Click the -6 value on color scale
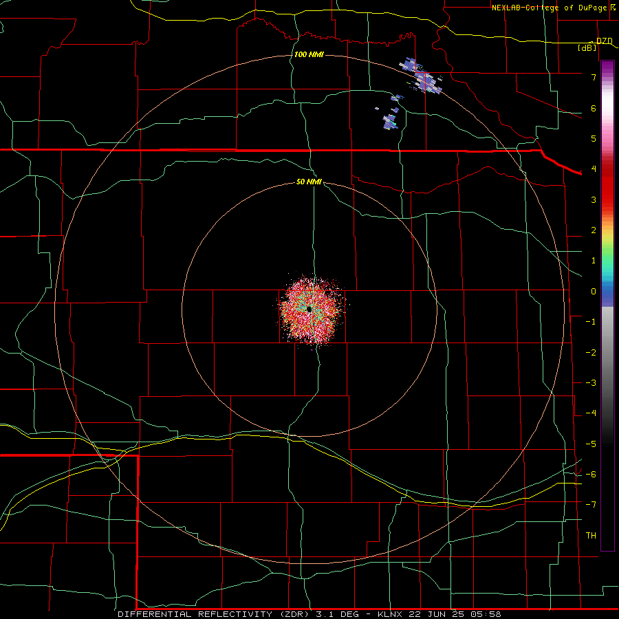 591,475
